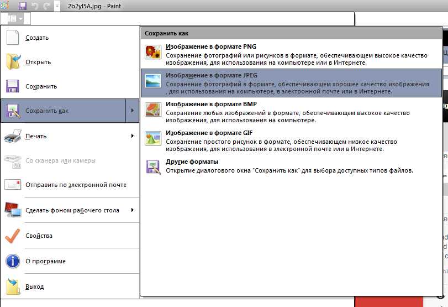Open О программе from the menu
The width and height of the screenshot is (448, 307).
pos(70,261)
